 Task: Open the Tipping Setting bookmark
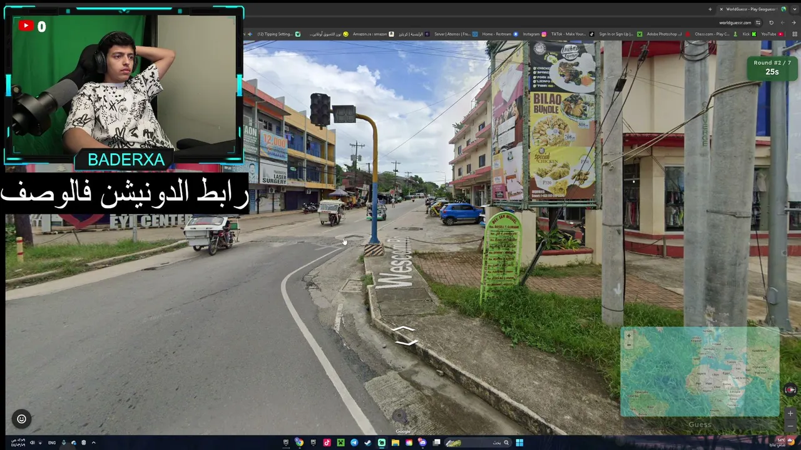tap(278, 34)
